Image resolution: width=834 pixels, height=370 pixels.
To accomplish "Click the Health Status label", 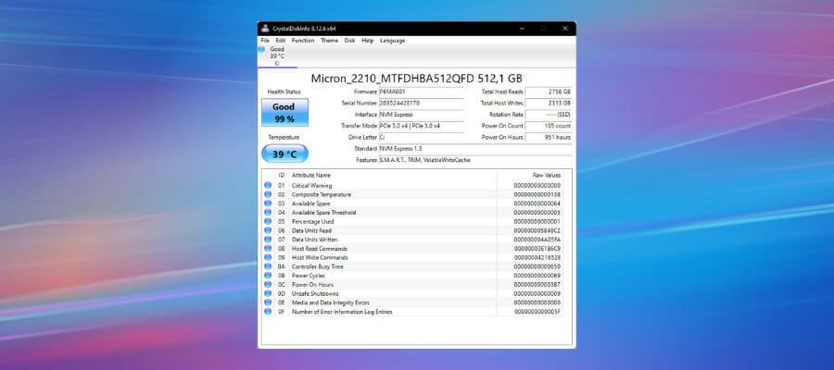I will click(x=284, y=92).
